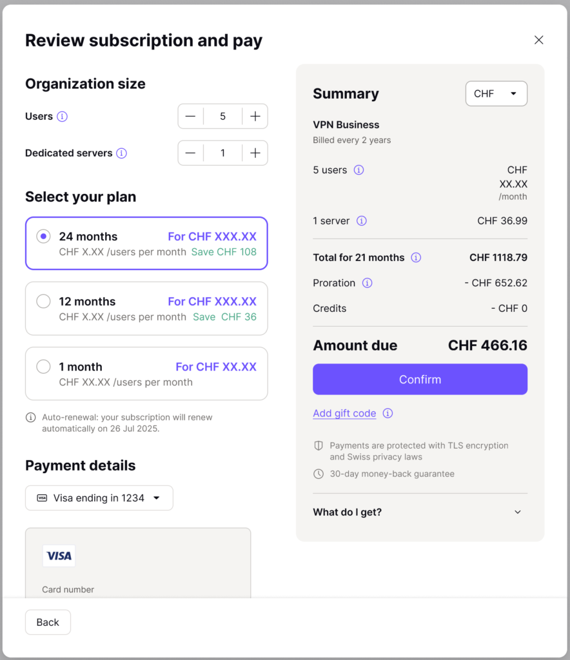This screenshot has width=570, height=660.
Task: Click the info icon next to Users
Action: tap(63, 117)
